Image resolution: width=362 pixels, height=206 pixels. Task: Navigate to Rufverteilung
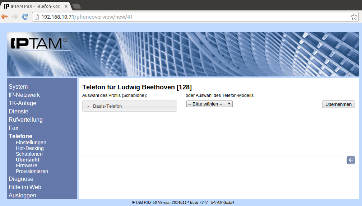pos(25,120)
